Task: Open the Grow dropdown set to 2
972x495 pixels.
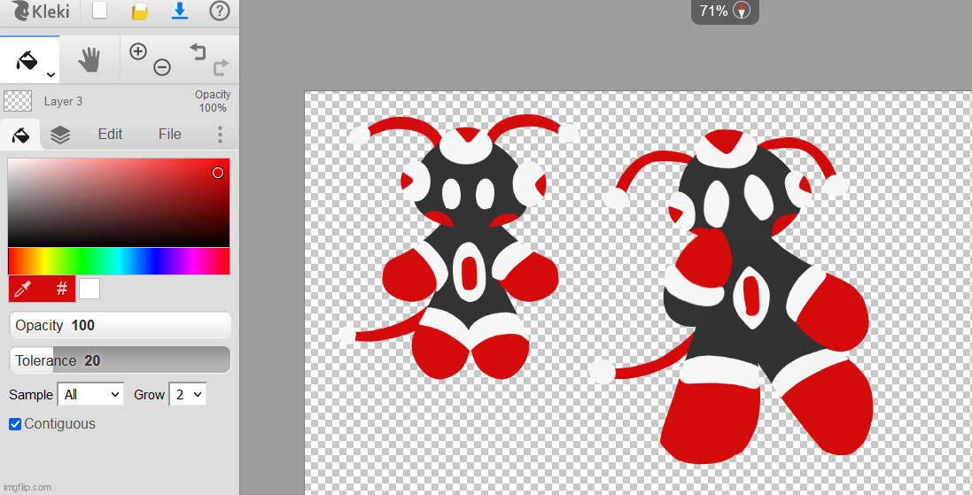Action: click(x=189, y=395)
